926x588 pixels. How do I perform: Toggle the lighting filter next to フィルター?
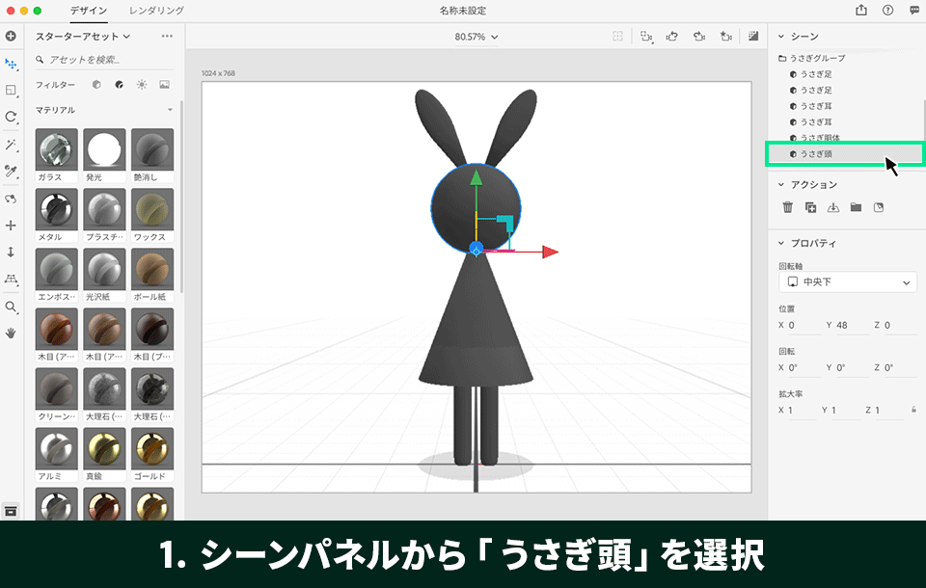tap(142, 85)
